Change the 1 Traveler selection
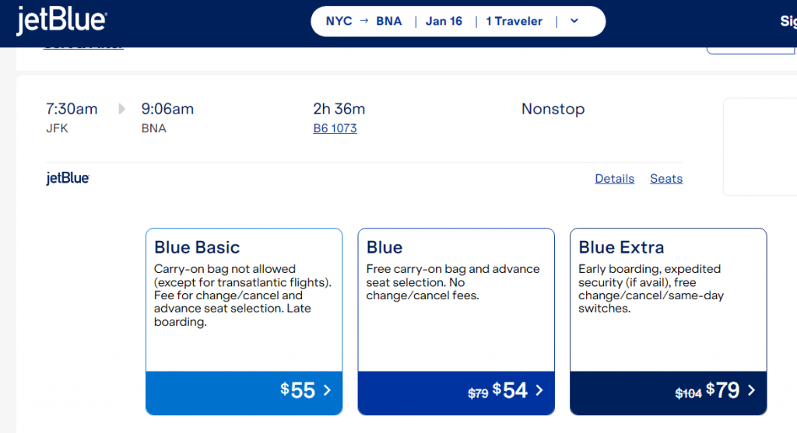This screenshot has width=797, height=433. click(x=514, y=21)
